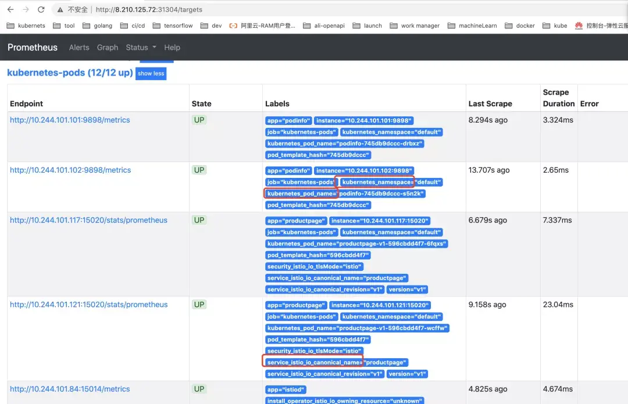The height and width of the screenshot is (404, 628).
Task: Open the machineLearn bookmark folder
Action: tap(472, 26)
